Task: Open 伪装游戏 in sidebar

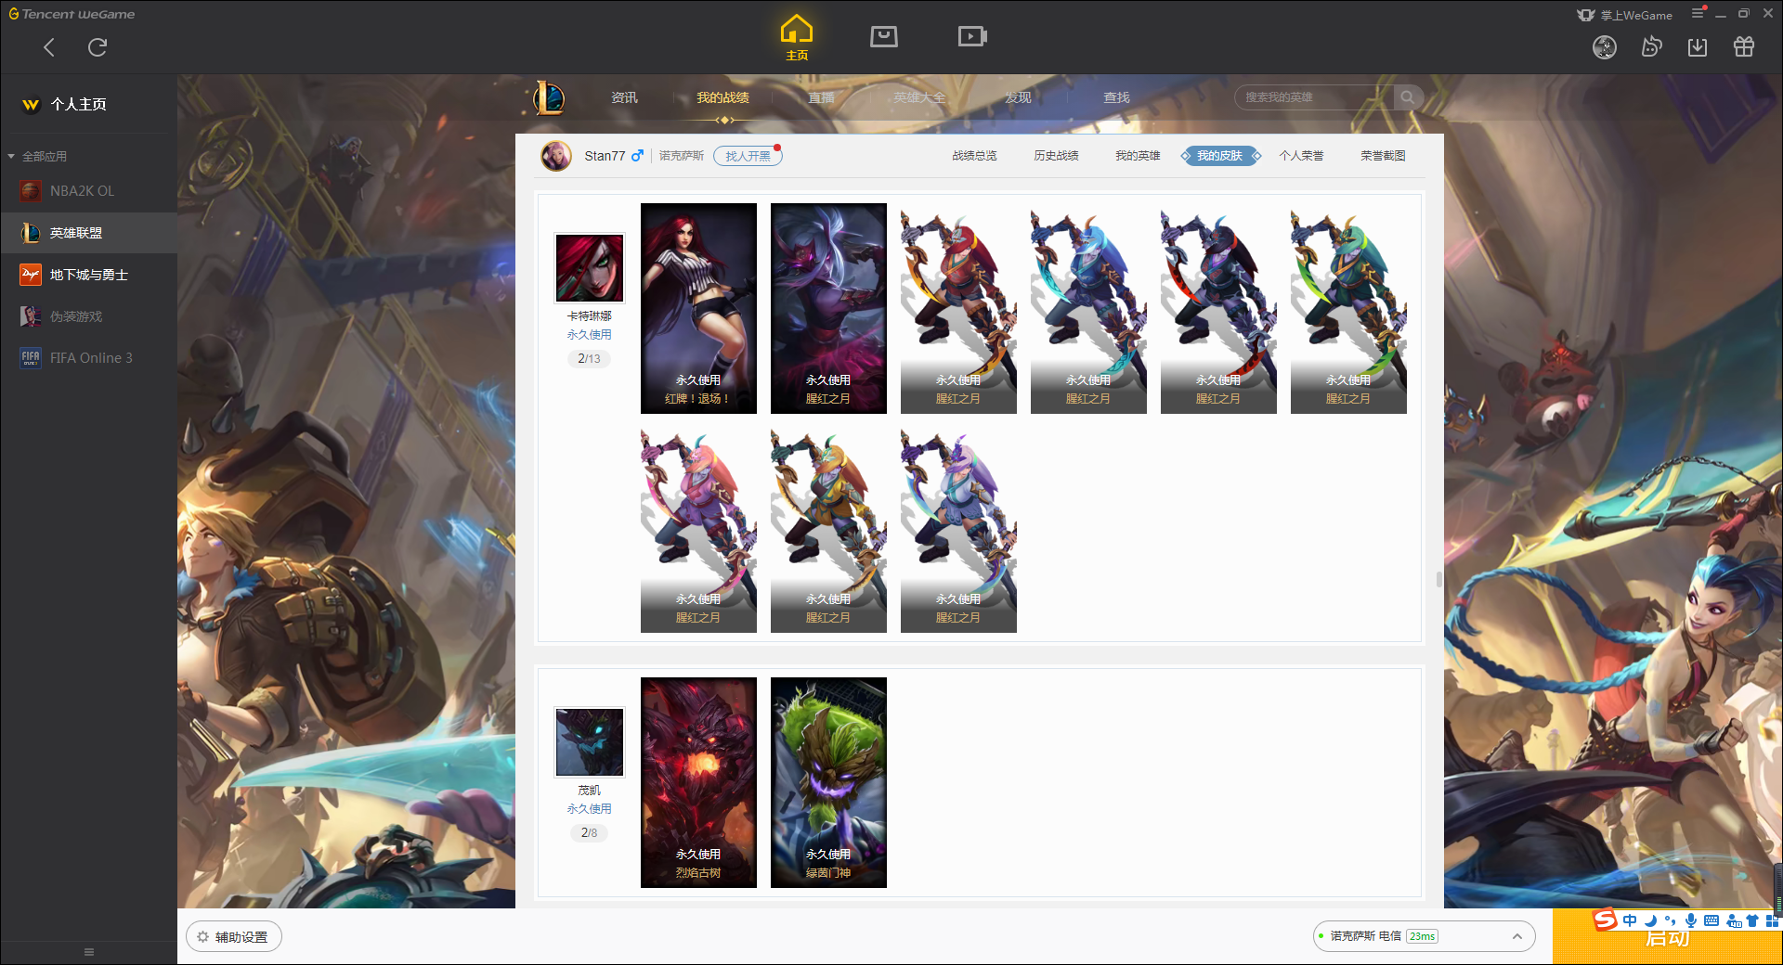Action: click(x=88, y=316)
